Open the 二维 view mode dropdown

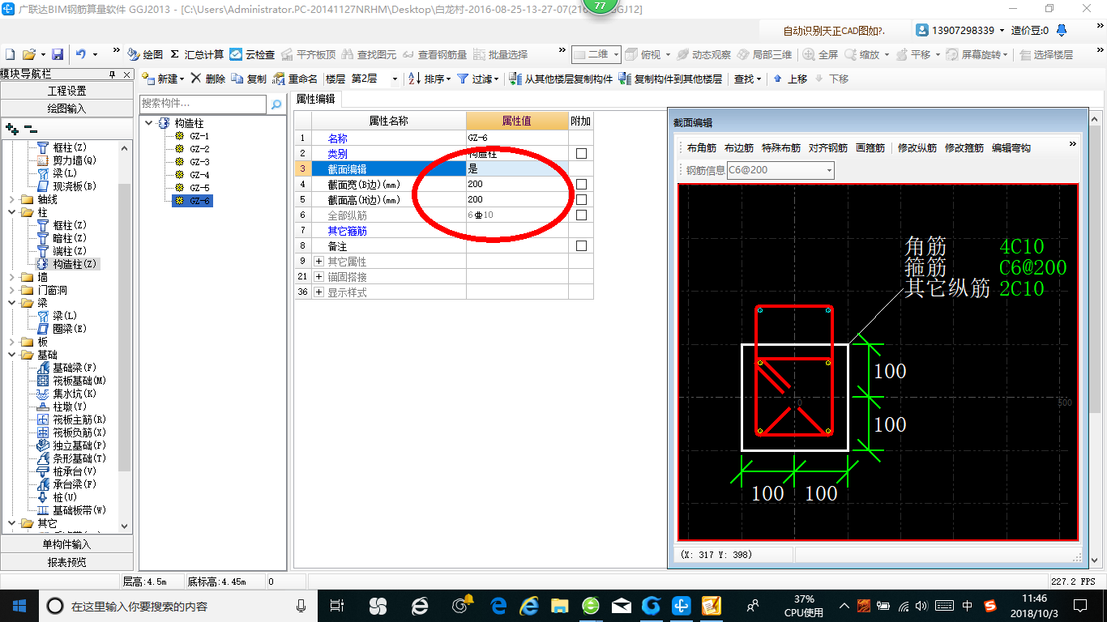tap(596, 54)
